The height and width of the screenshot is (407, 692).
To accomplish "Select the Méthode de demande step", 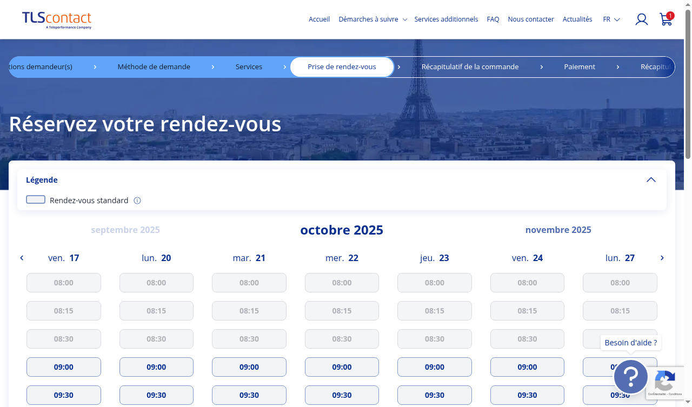I will (154, 67).
